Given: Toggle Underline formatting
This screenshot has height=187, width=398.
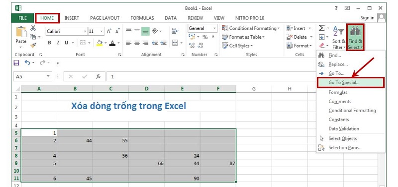Looking at the screenshot, I should pos(66,43).
